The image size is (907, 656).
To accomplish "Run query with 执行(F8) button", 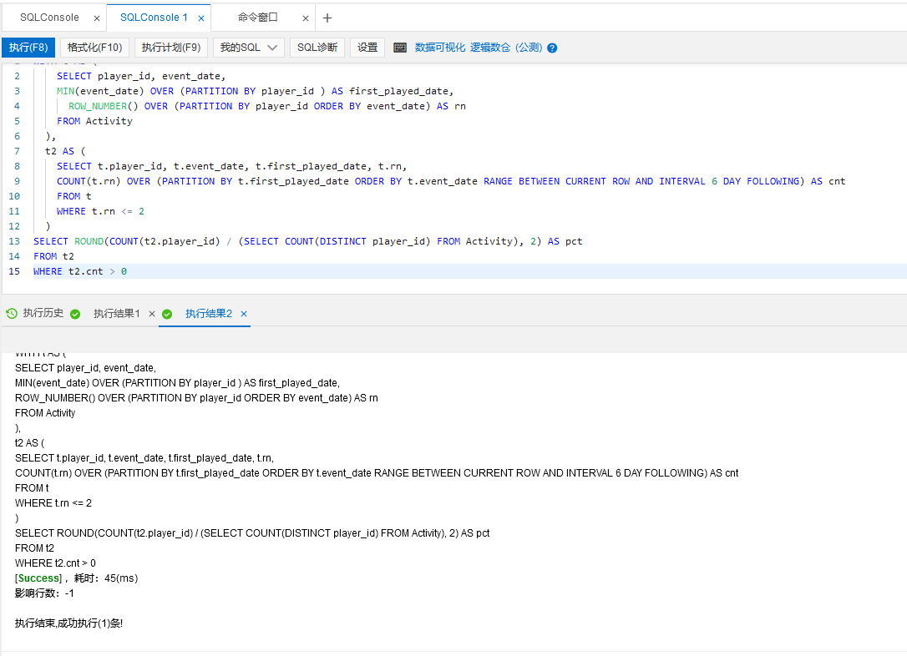I will click(x=28, y=48).
